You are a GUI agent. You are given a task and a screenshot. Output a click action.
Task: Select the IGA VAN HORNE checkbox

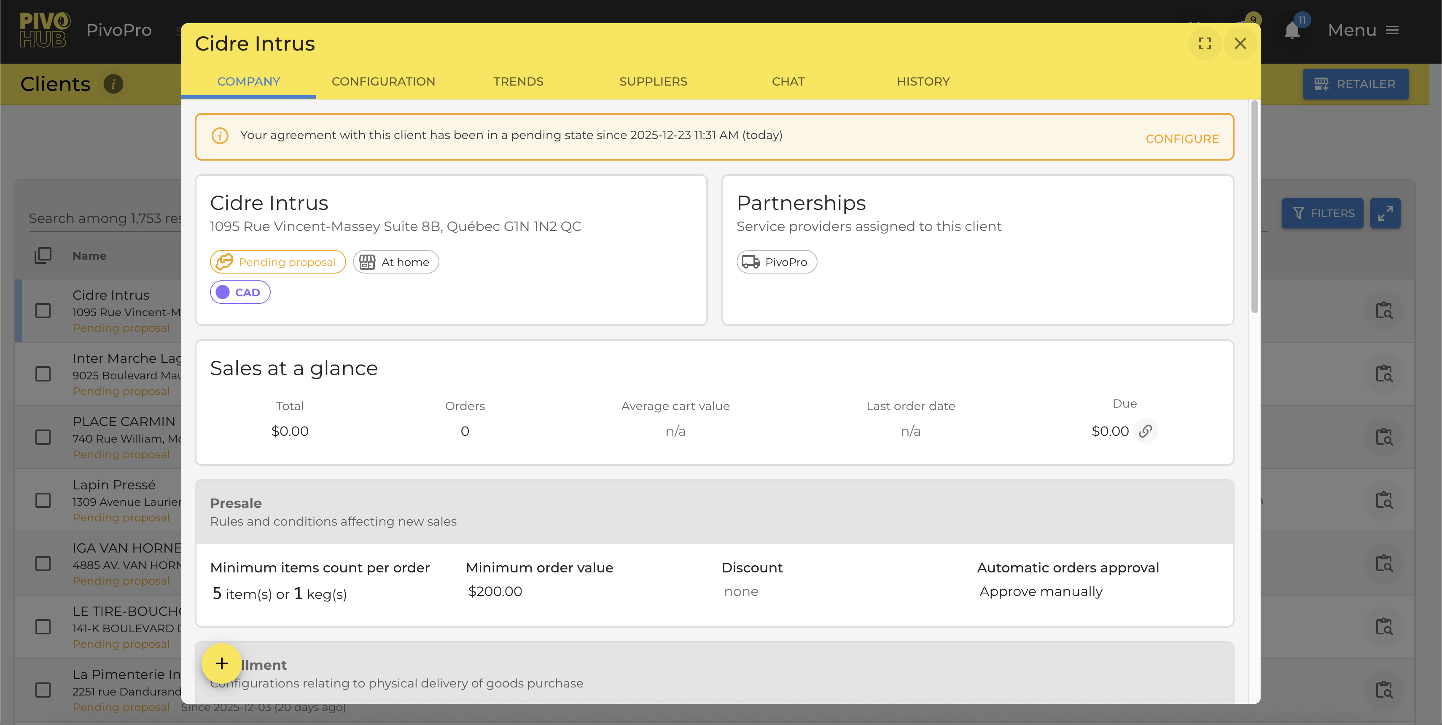(43, 563)
